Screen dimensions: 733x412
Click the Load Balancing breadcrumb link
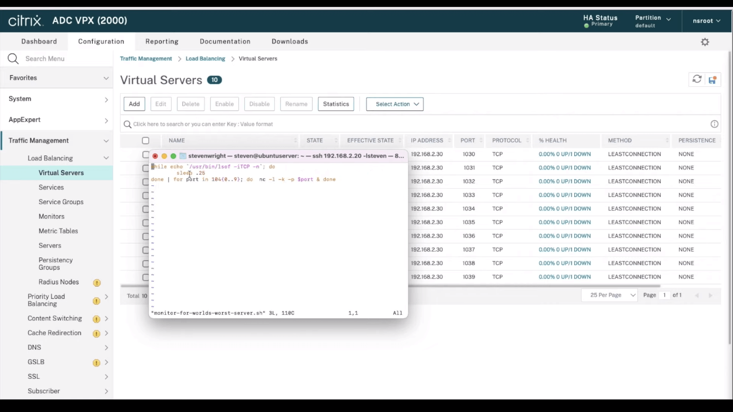pos(206,58)
